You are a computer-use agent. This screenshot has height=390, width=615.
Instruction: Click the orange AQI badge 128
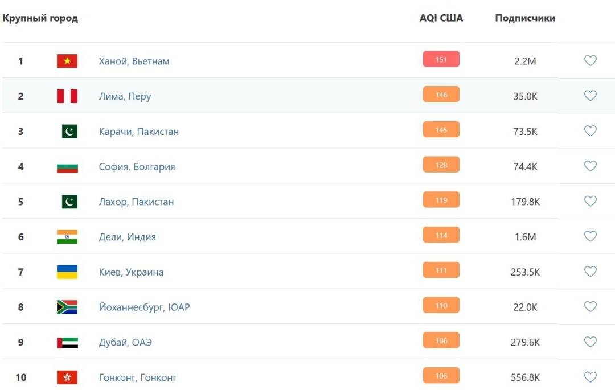pyautogui.click(x=441, y=165)
